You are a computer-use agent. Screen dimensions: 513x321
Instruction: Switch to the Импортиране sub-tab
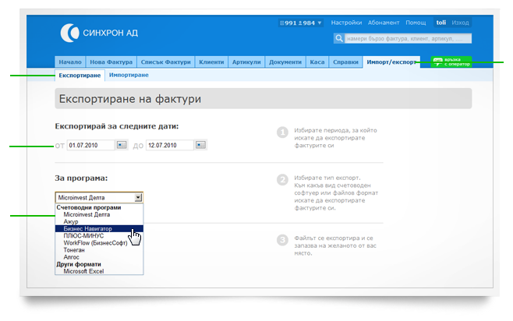129,76
